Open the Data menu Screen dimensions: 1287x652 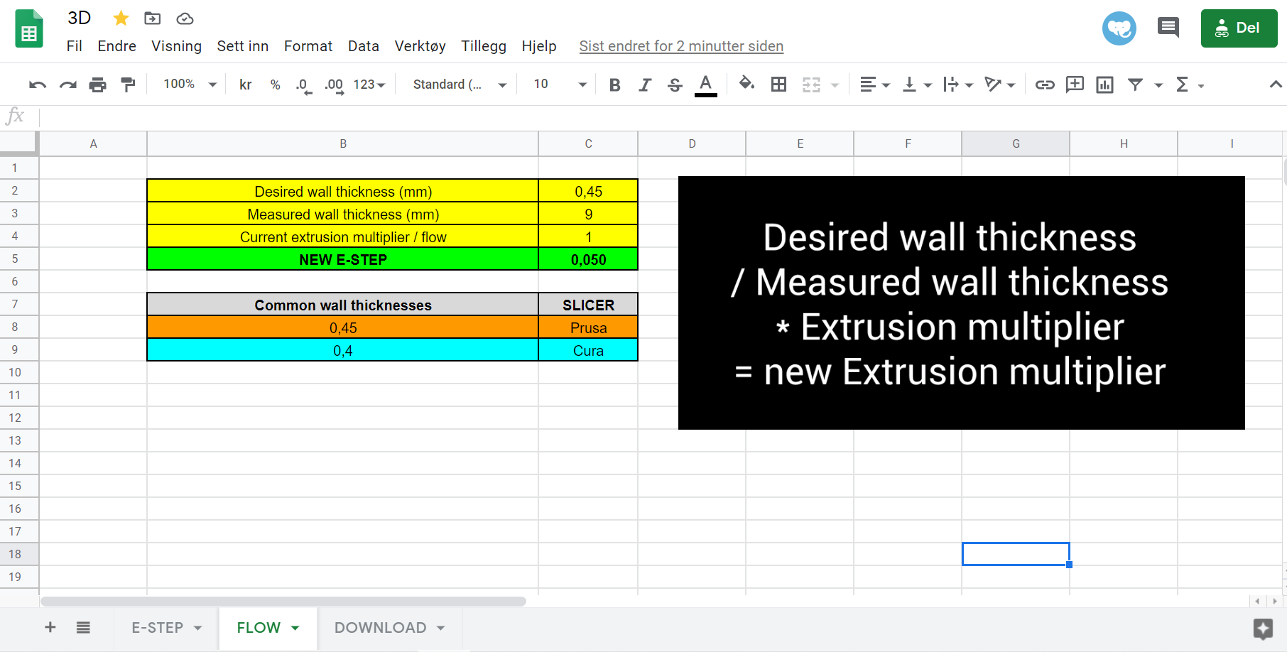point(364,46)
